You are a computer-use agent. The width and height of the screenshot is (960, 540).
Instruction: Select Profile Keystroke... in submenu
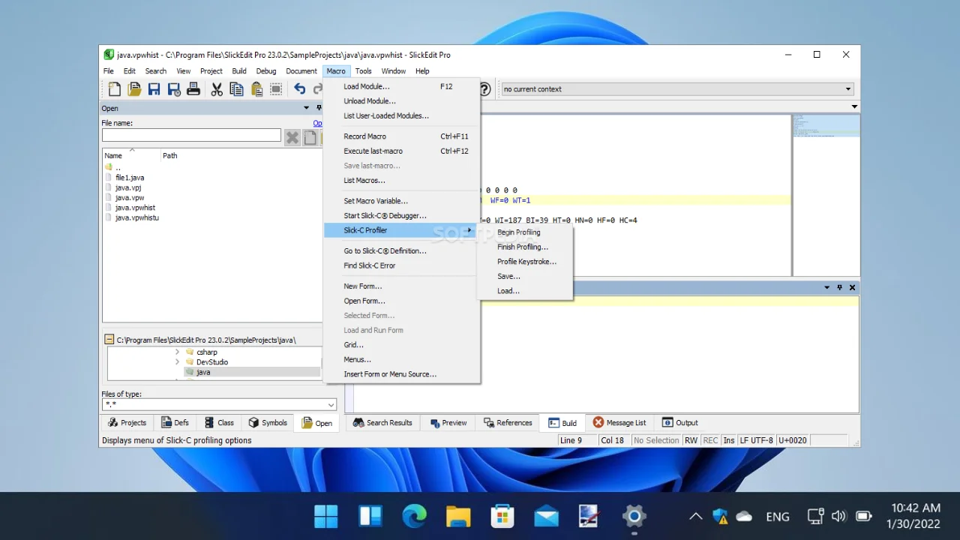click(x=525, y=262)
